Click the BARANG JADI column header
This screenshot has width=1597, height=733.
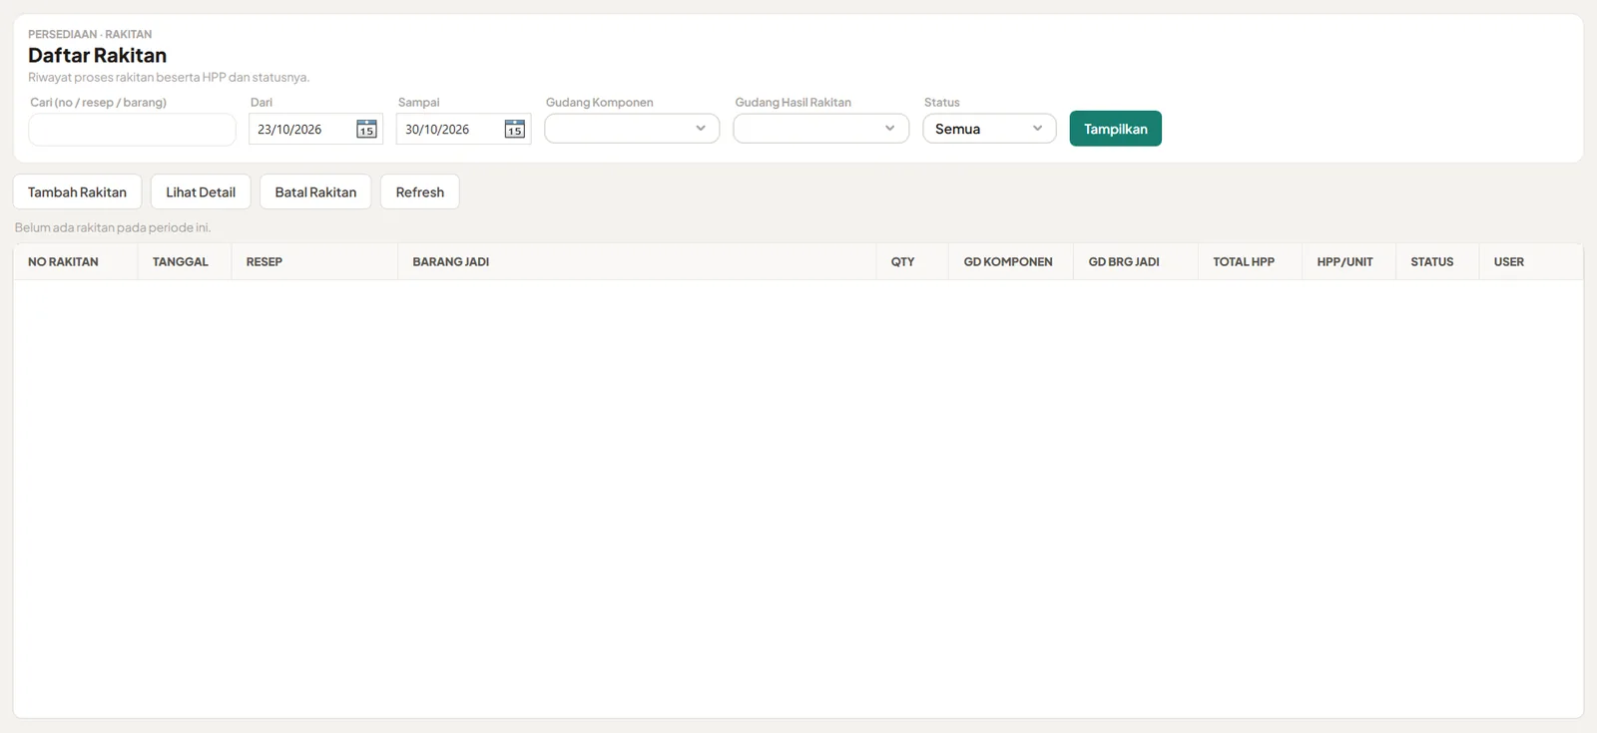[x=637, y=262]
